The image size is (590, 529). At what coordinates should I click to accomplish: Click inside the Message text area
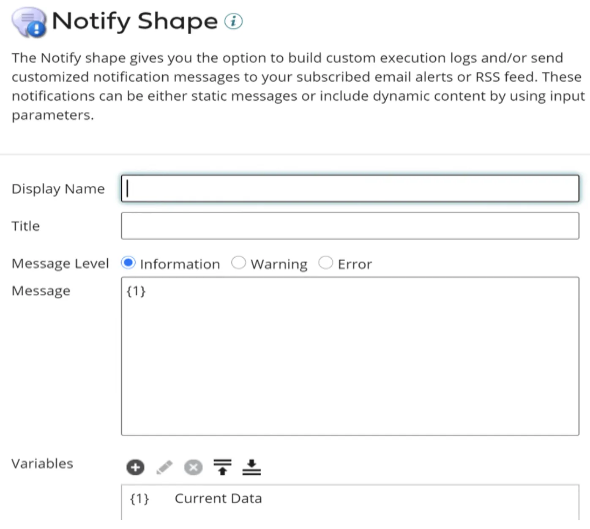[350, 356]
